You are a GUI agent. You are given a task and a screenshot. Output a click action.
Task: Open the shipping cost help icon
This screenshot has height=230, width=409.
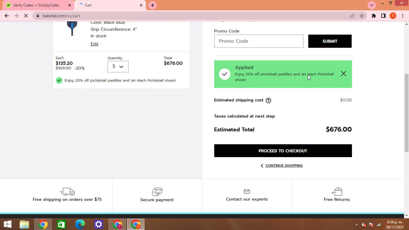(x=268, y=100)
